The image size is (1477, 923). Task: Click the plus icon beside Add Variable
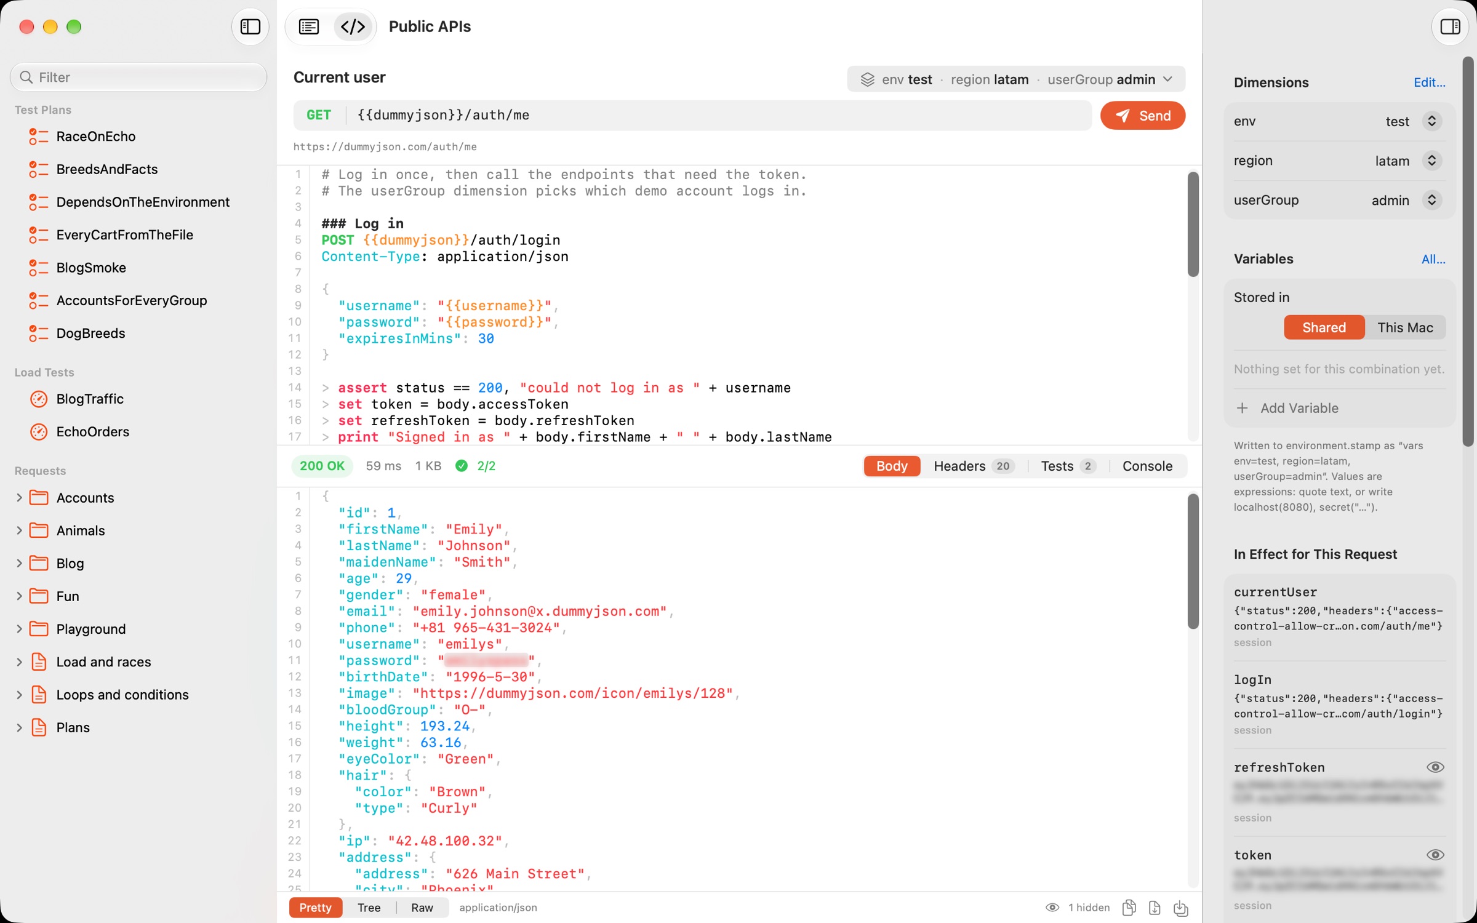click(1243, 408)
